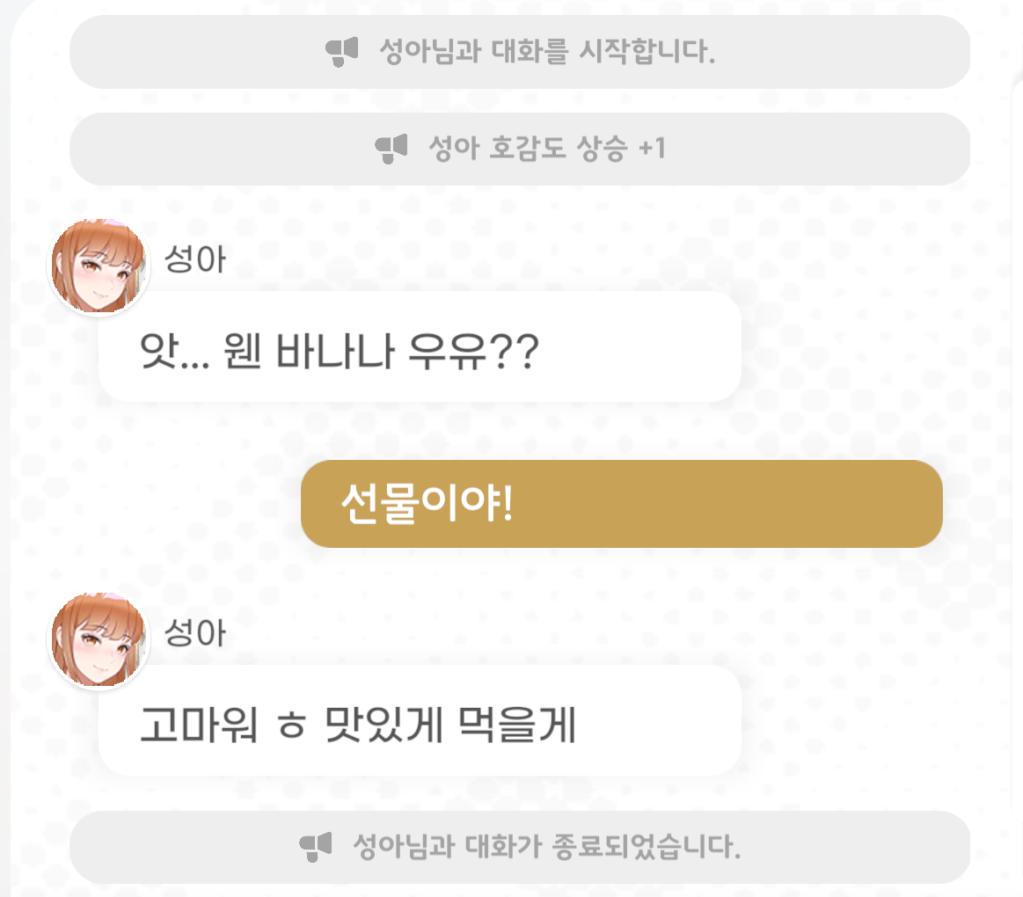1023x897 pixels.
Task: Select the 앗... 웬 바나나 우유?? message bubble
Action: (420, 347)
